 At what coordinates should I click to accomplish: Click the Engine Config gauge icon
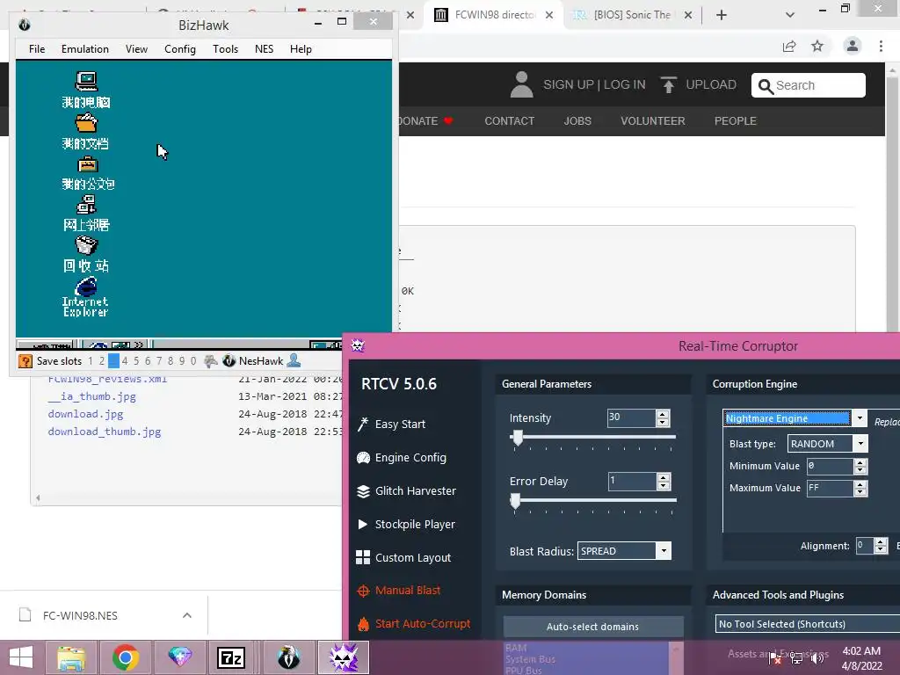(x=363, y=457)
